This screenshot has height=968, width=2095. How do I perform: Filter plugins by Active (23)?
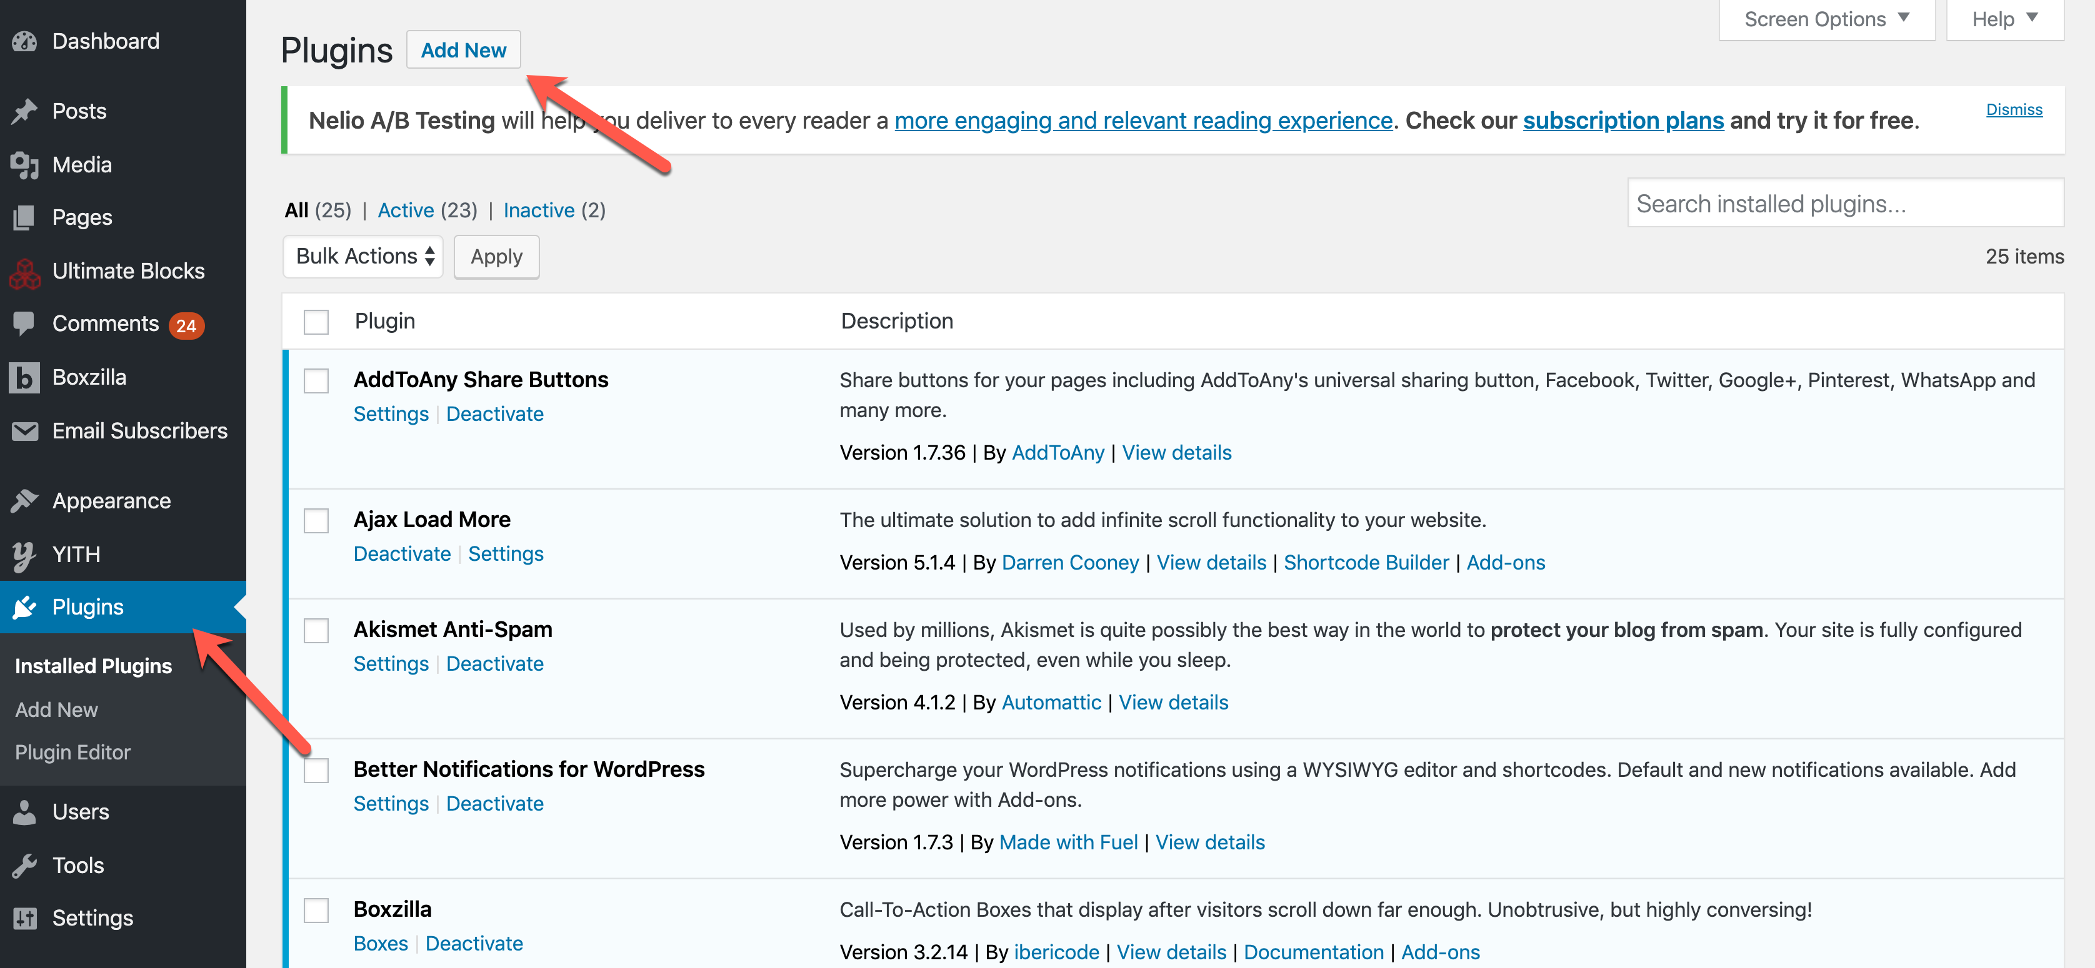click(427, 210)
